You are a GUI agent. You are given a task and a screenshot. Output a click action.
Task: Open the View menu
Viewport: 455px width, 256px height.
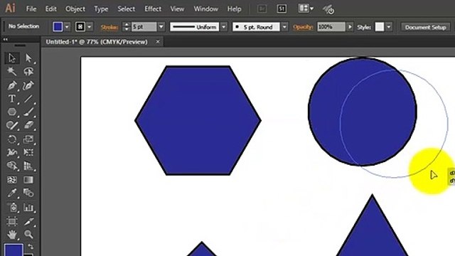pyautogui.click(x=177, y=9)
